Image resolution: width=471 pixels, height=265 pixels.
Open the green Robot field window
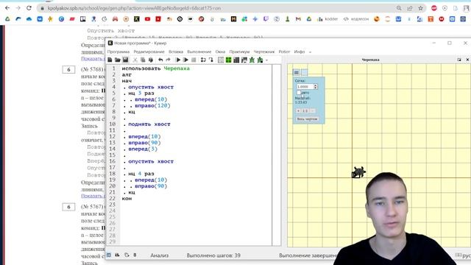point(229,60)
